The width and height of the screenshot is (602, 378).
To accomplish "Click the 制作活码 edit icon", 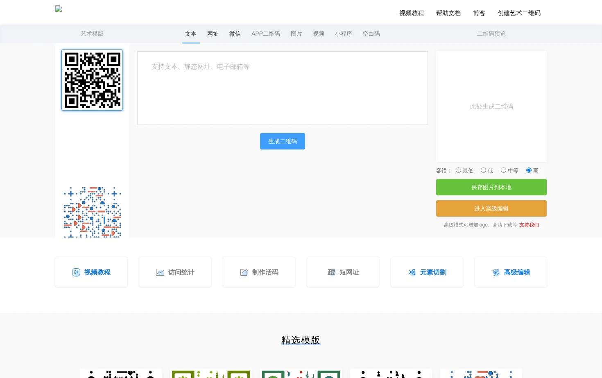I will click(x=244, y=272).
